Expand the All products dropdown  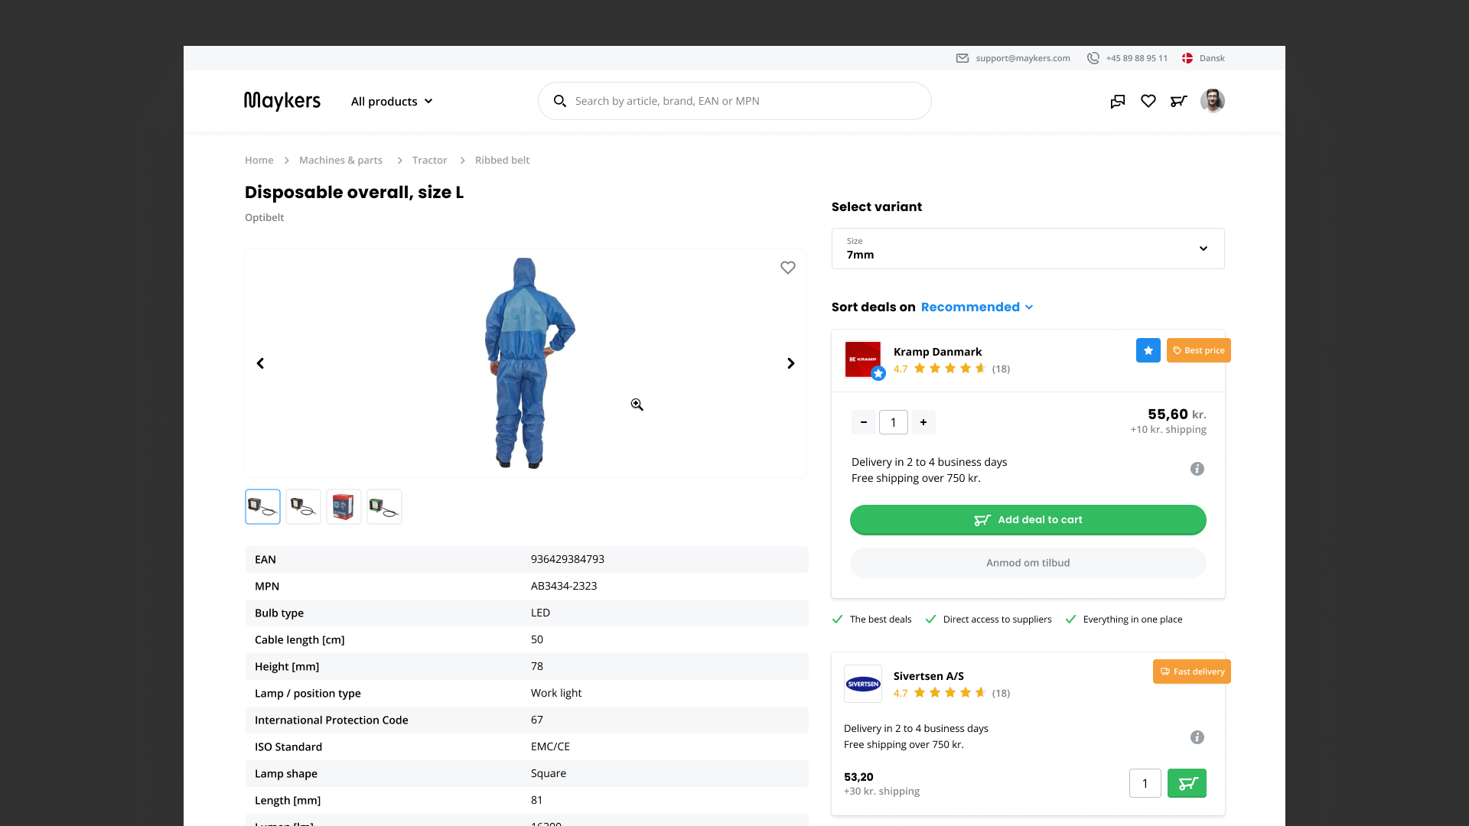point(392,101)
